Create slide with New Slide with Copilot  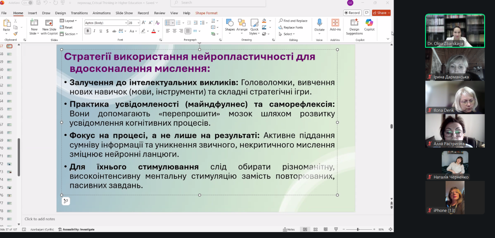point(49,25)
